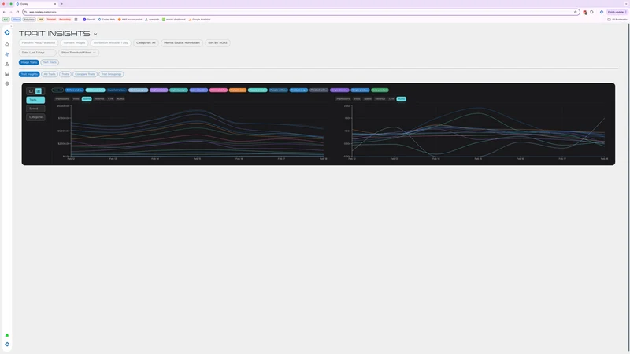
Task: Select the Text Traits toggle
Action: pyautogui.click(x=50, y=62)
